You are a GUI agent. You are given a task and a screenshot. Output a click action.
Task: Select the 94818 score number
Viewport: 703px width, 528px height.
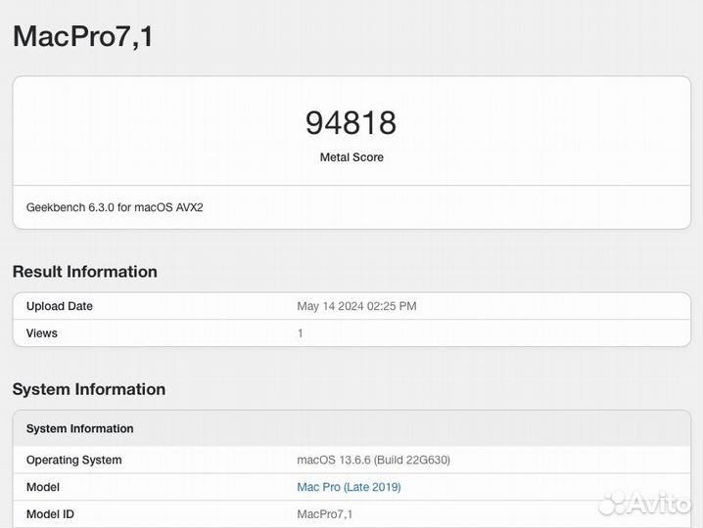coord(351,123)
